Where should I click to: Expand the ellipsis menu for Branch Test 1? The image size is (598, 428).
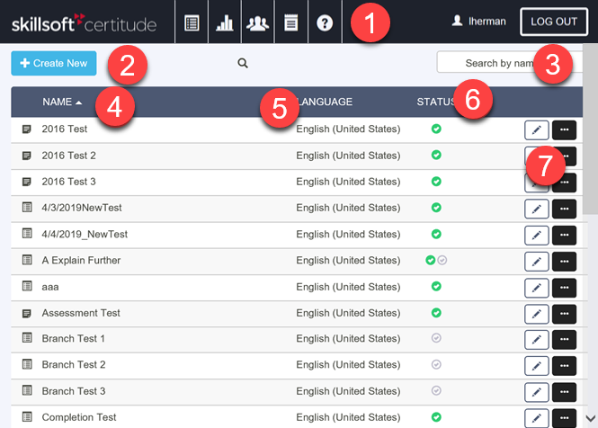pyautogui.click(x=564, y=340)
